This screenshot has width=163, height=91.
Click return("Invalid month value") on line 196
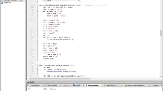[62, 72]
